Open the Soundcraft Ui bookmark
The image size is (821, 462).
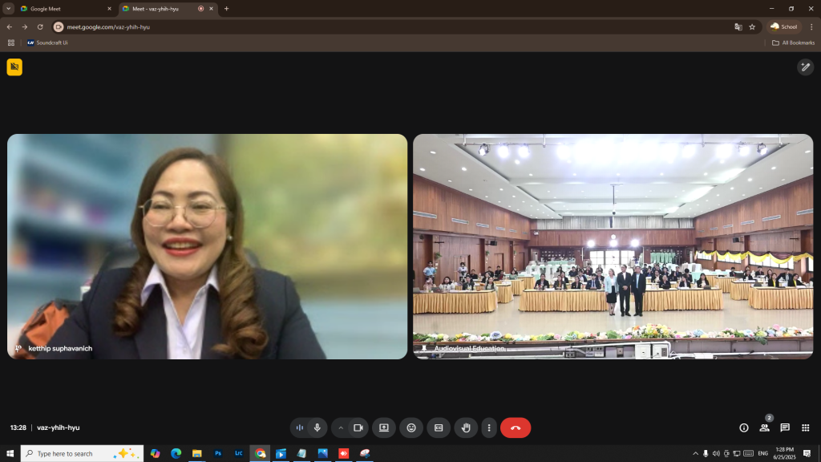coord(47,43)
